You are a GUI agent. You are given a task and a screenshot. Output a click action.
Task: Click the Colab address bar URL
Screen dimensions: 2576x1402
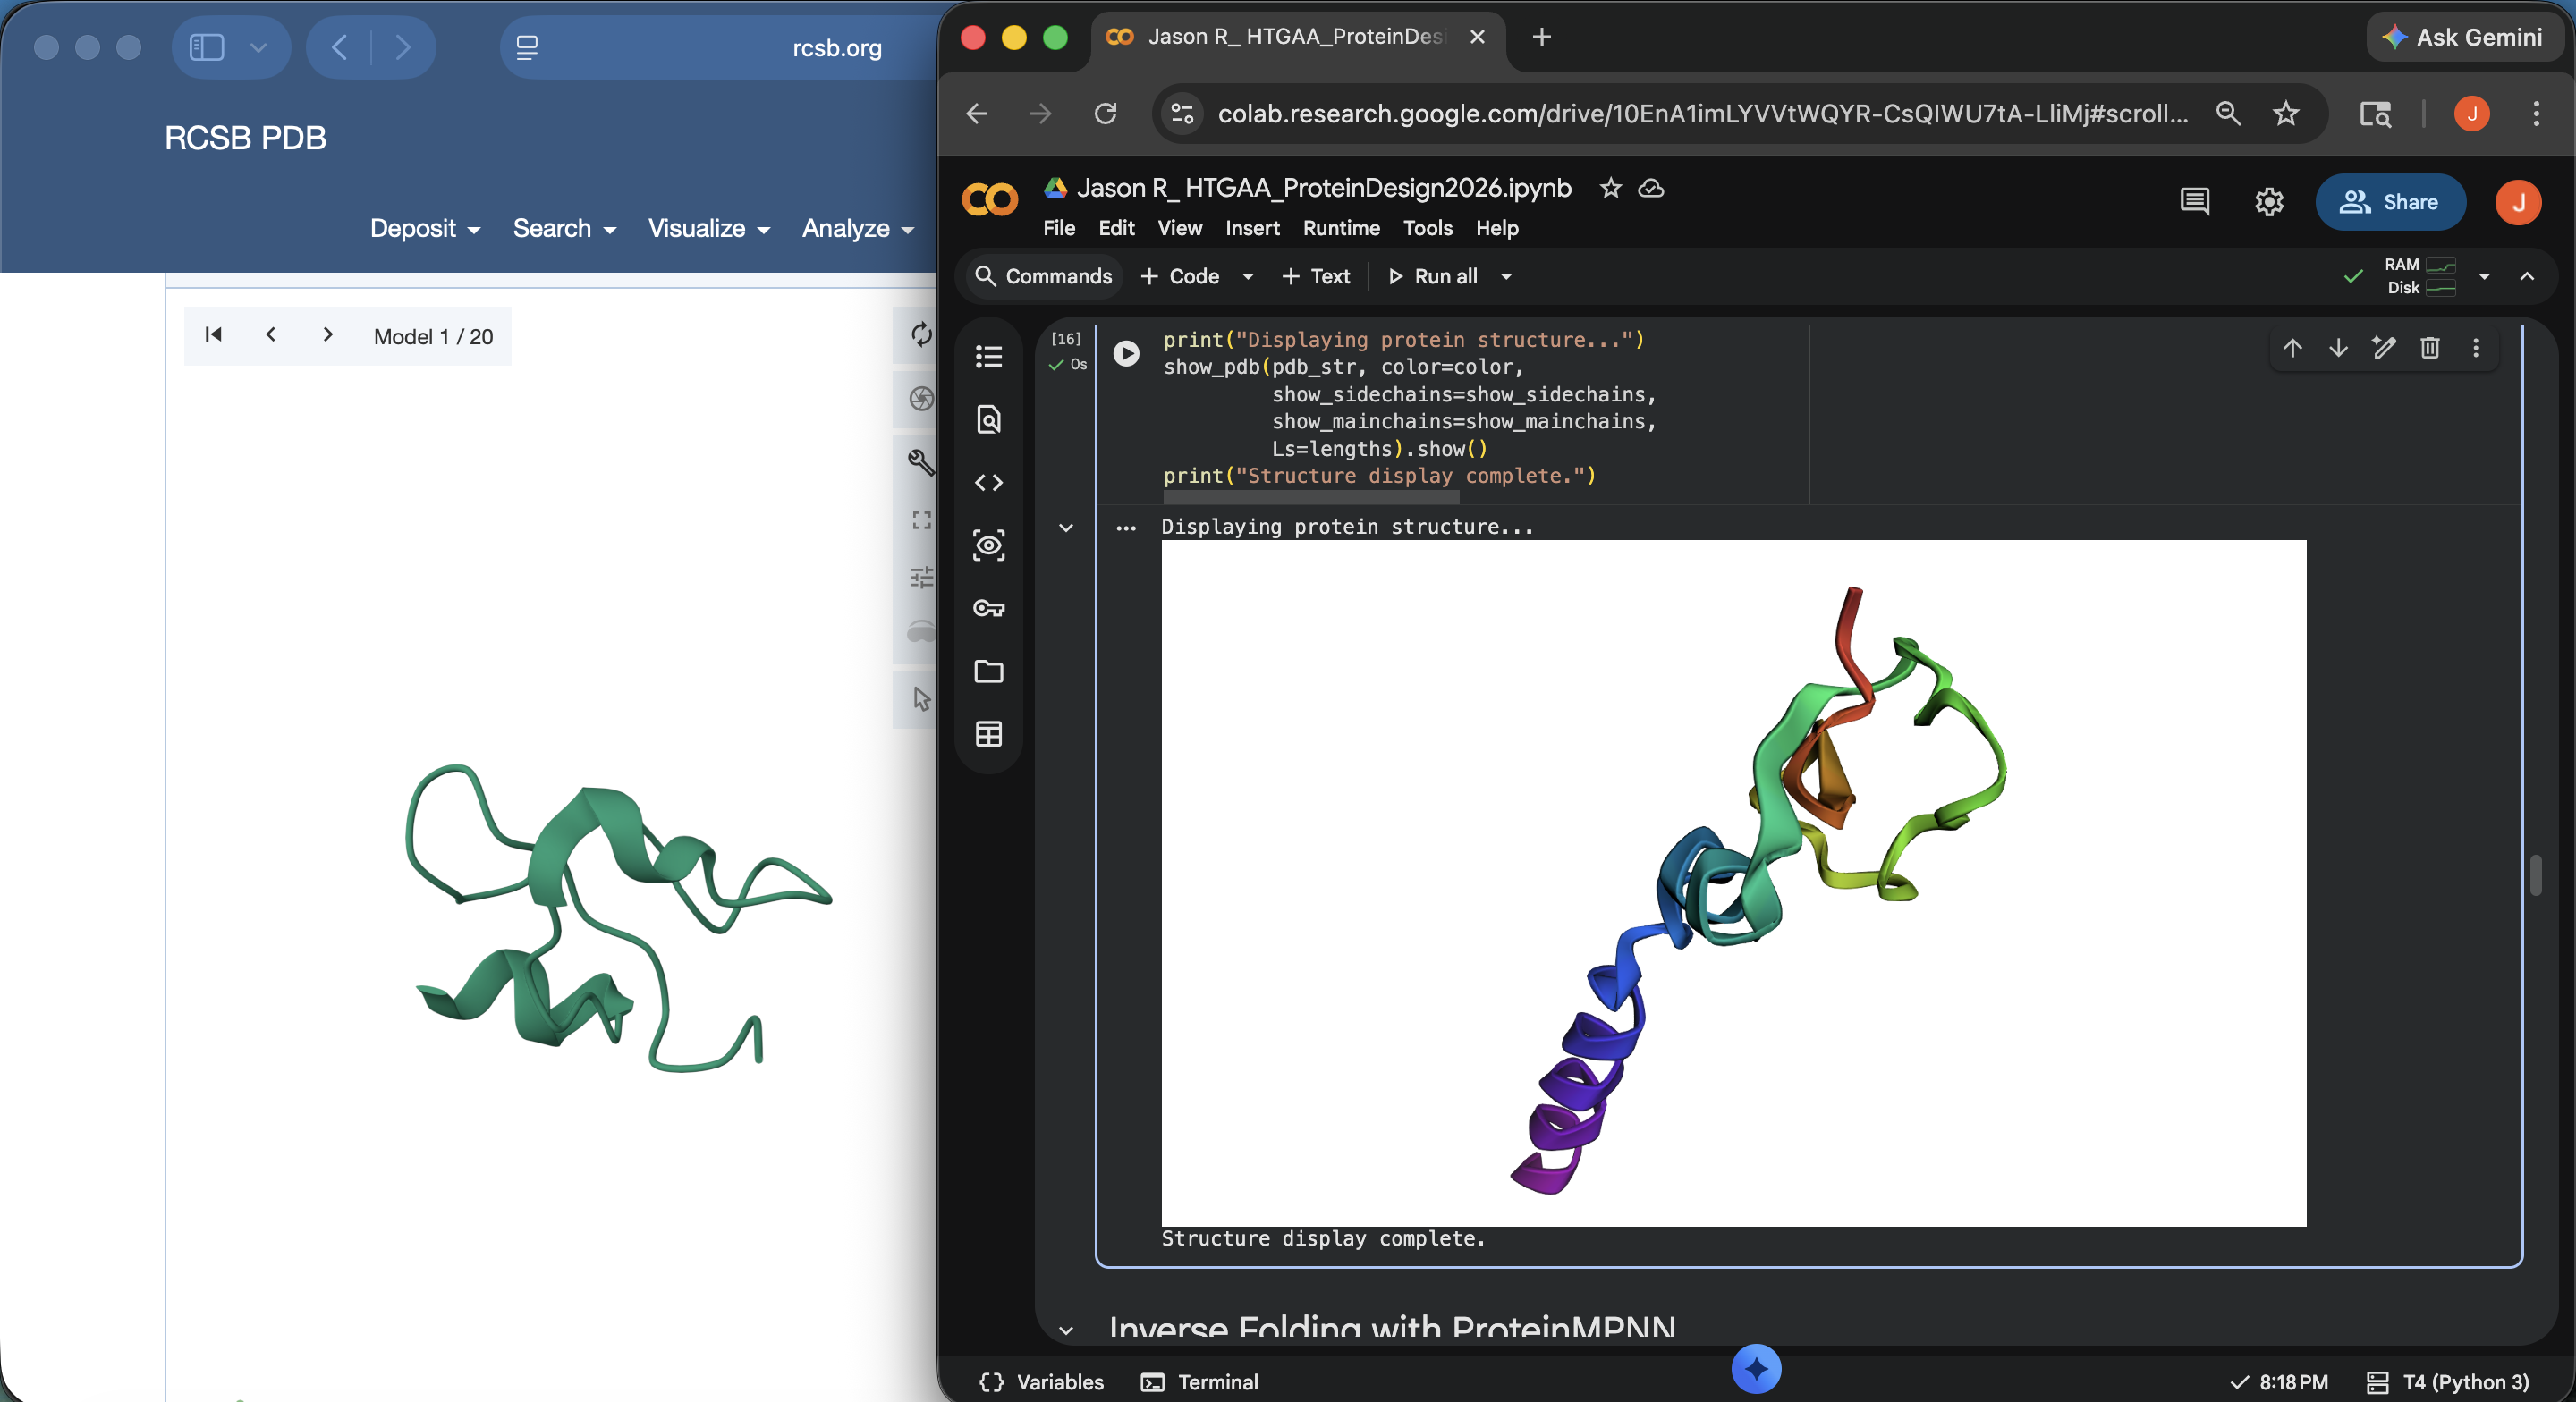(x=1702, y=114)
